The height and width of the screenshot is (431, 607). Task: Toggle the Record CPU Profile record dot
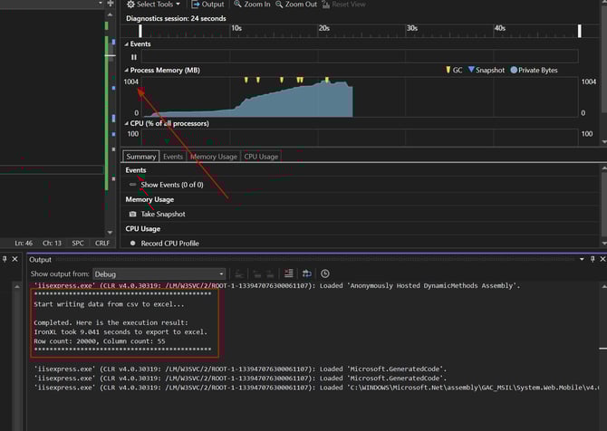[x=133, y=244]
